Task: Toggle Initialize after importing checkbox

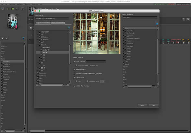Action: point(74,86)
